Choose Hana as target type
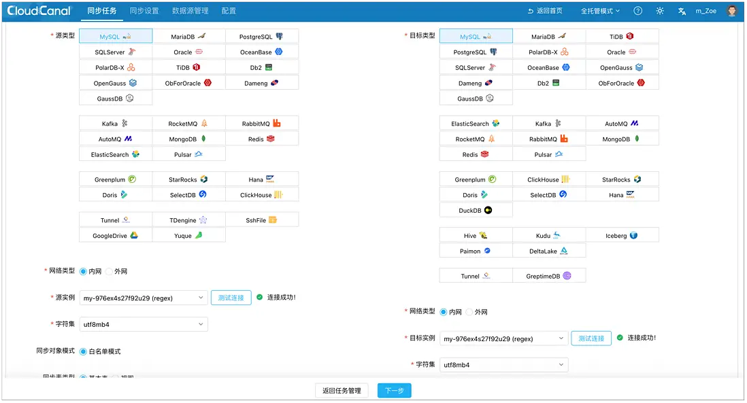This screenshot has width=747, height=403. tap(622, 194)
